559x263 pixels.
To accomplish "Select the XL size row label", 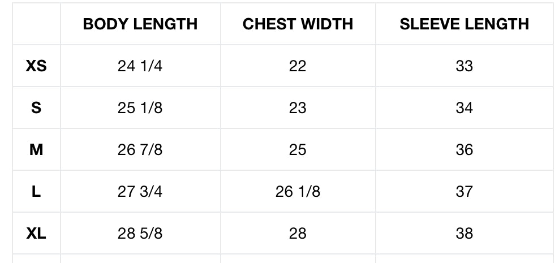I will tap(36, 234).
